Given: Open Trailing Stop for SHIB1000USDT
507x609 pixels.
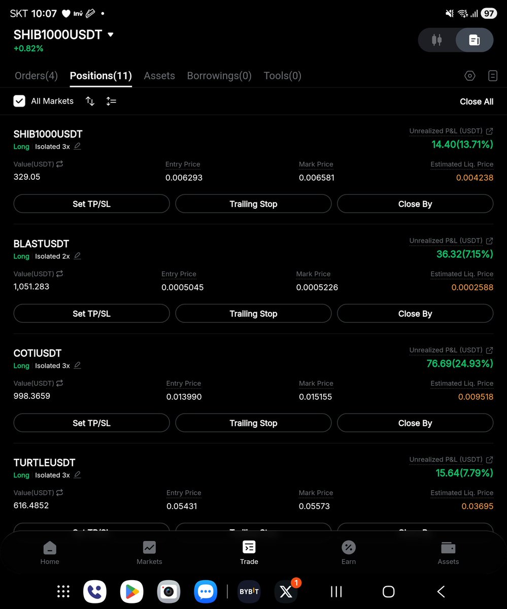Looking at the screenshot, I should click(x=253, y=204).
